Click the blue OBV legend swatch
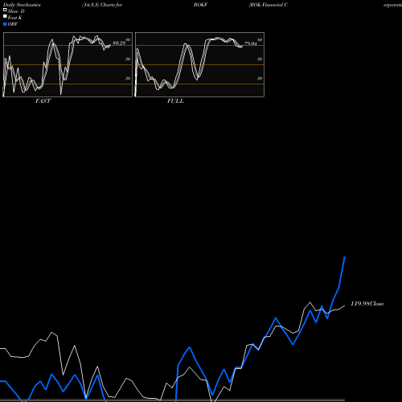402x402 pixels. click(x=5, y=24)
